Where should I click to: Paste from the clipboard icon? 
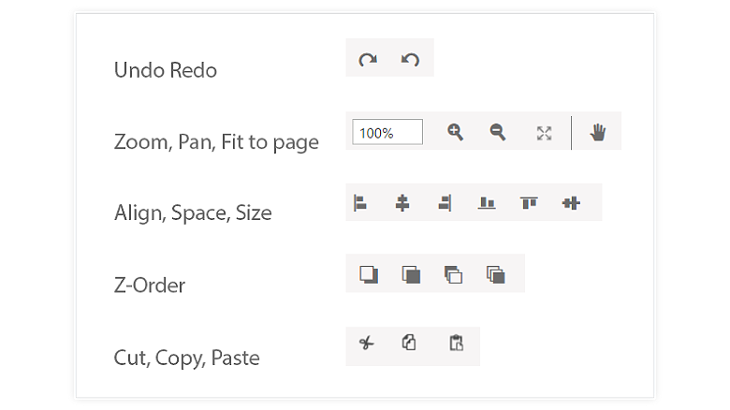point(456,344)
